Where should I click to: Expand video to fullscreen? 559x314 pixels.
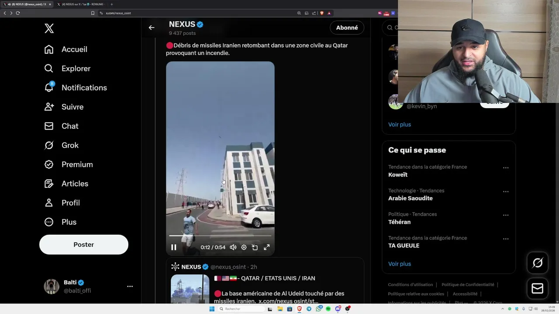tap(266, 247)
